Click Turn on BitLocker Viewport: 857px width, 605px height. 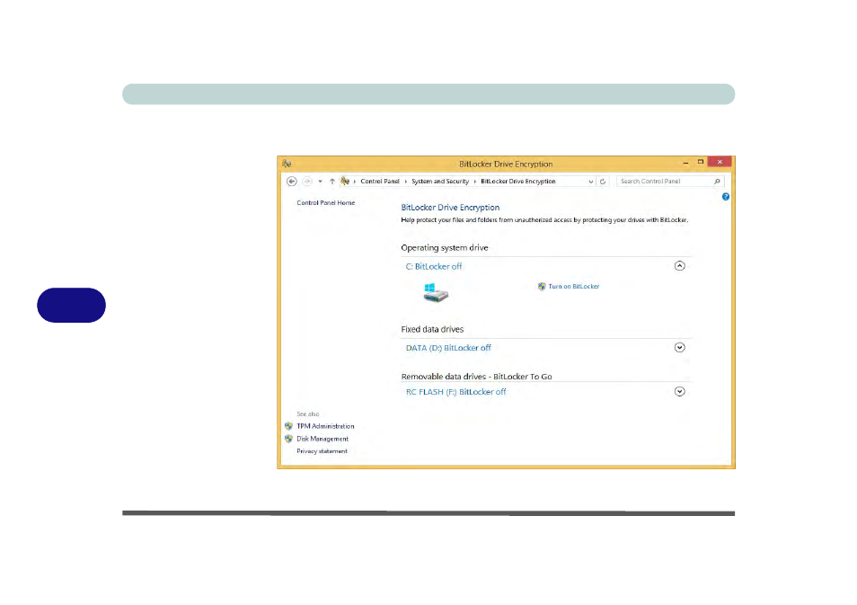(574, 286)
